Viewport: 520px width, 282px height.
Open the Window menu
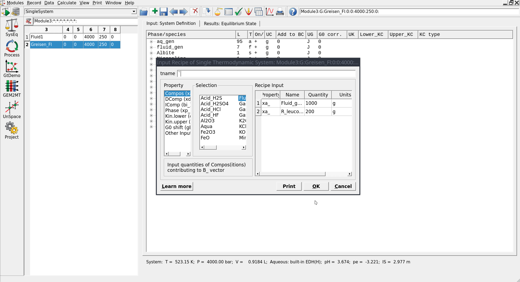pos(113,3)
